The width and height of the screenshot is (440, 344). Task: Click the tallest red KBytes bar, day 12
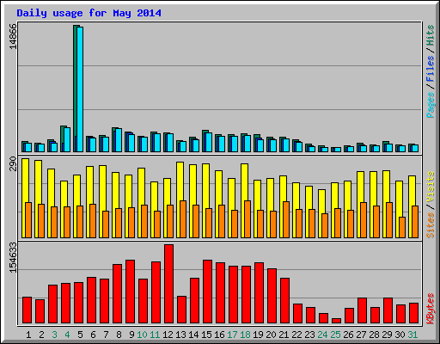tap(168, 284)
